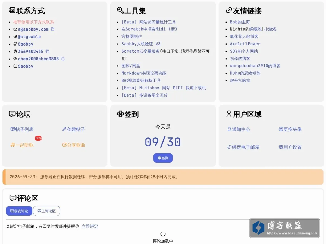The width and height of the screenshot is (326, 244).
Task: Open the 一起听歌 link
Action: 22,145
